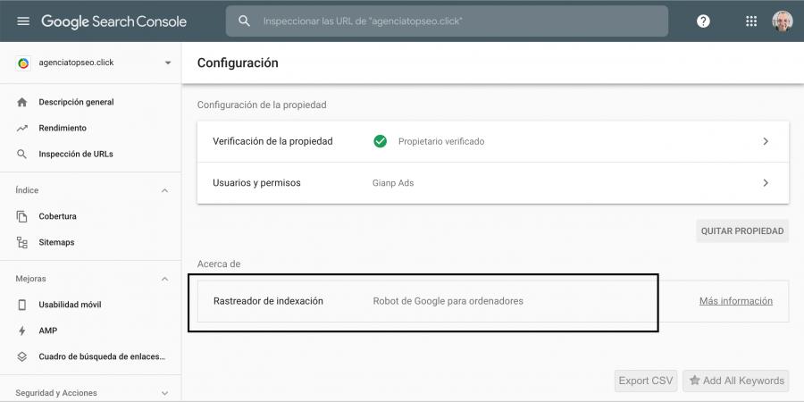The height and width of the screenshot is (402, 804).
Task: Click the QUITAR PROPIEDAD button
Action: point(741,230)
